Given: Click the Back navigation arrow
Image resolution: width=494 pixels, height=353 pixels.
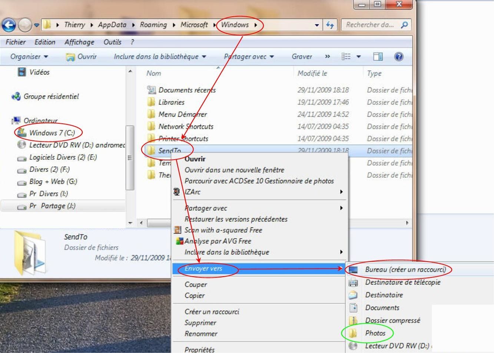Looking at the screenshot, I should click(x=9, y=25).
